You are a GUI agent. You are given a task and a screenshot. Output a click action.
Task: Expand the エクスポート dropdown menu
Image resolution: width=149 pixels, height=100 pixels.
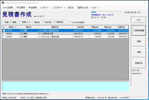[x=59, y=8]
